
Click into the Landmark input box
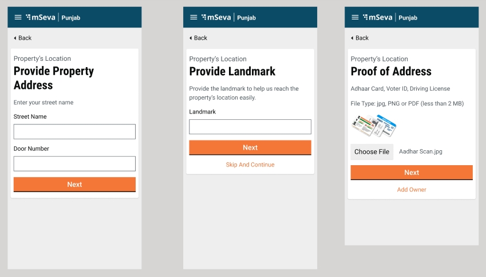[250, 127]
